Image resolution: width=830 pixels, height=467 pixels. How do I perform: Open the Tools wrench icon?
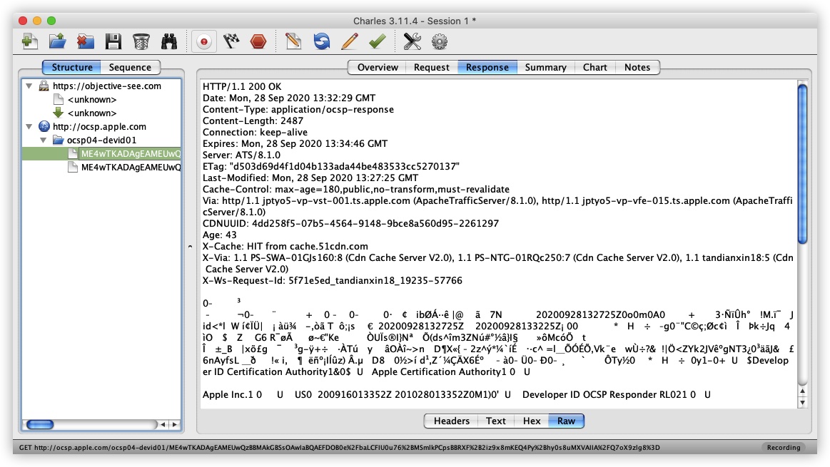[412, 41]
